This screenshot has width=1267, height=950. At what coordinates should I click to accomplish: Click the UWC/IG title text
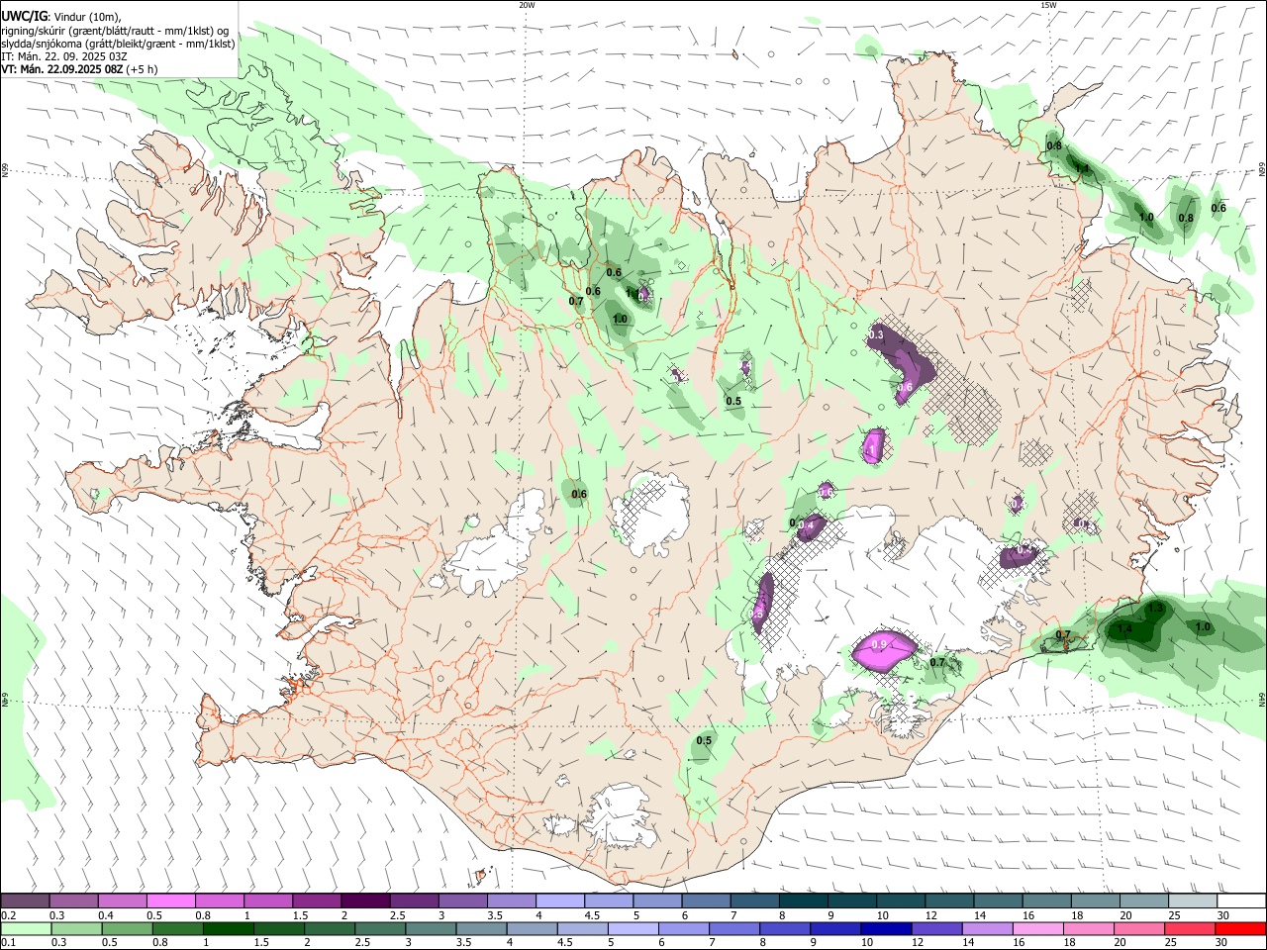(x=23, y=16)
